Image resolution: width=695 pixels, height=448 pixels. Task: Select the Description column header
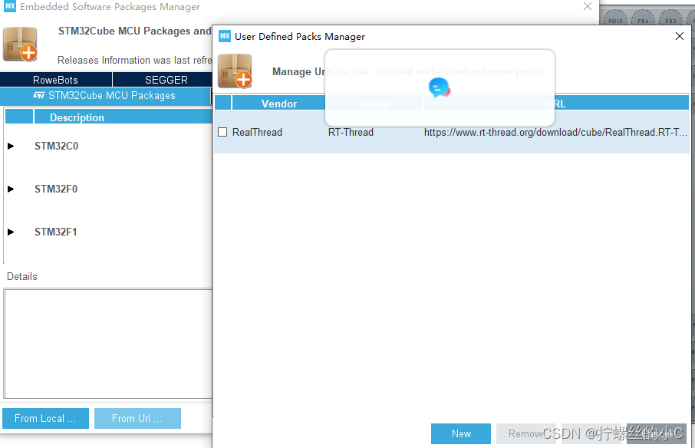(124, 117)
